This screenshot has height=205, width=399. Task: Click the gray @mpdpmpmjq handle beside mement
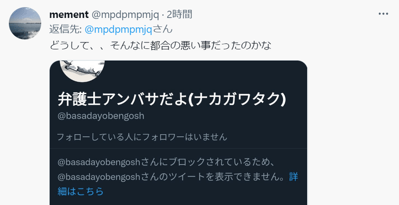(125, 15)
